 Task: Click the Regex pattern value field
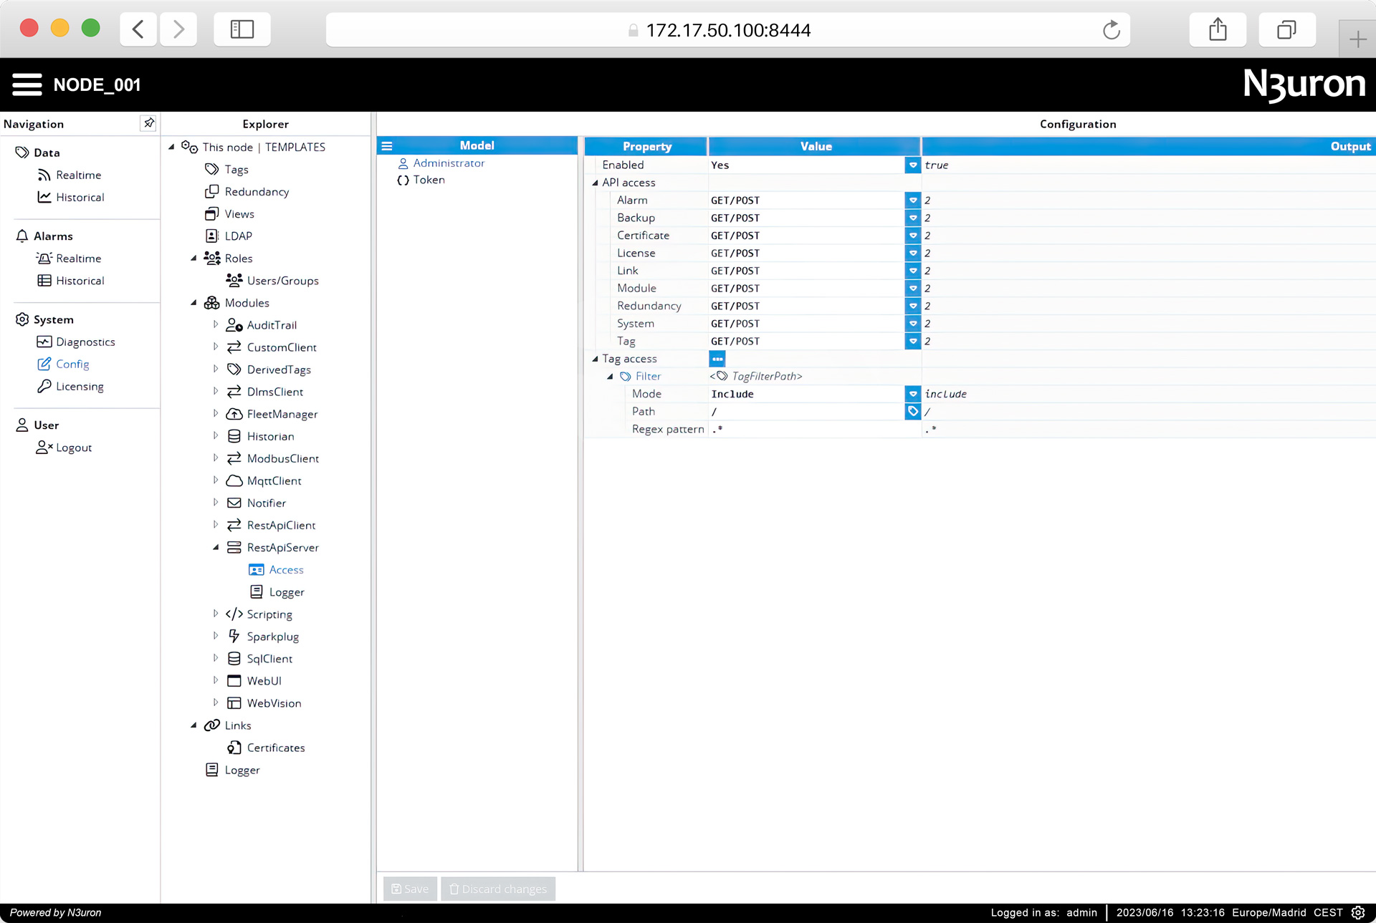[813, 430]
